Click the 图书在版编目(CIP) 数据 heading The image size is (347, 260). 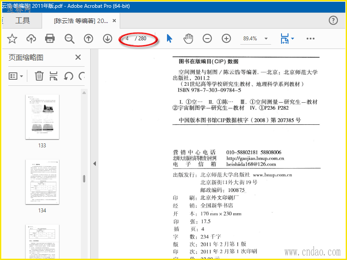click(x=209, y=62)
